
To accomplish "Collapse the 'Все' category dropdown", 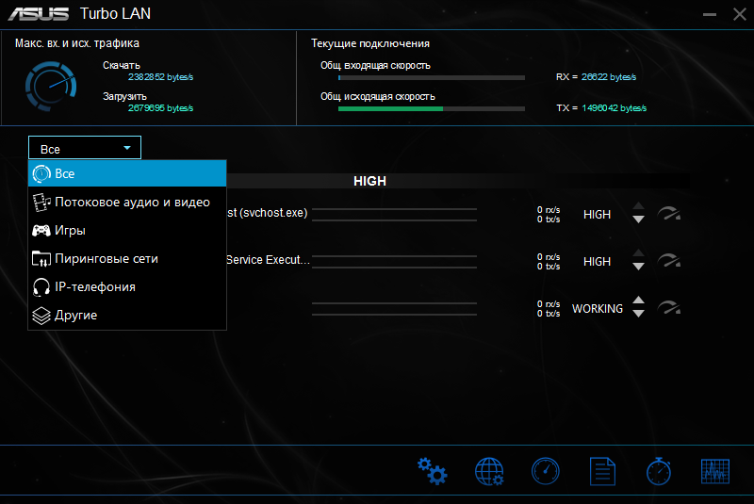I will (85, 148).
